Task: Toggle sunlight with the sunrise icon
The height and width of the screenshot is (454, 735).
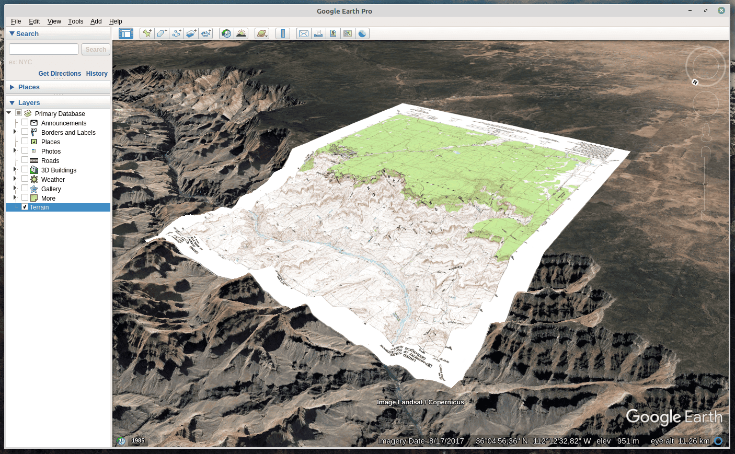Action: [x=242, y=33]
